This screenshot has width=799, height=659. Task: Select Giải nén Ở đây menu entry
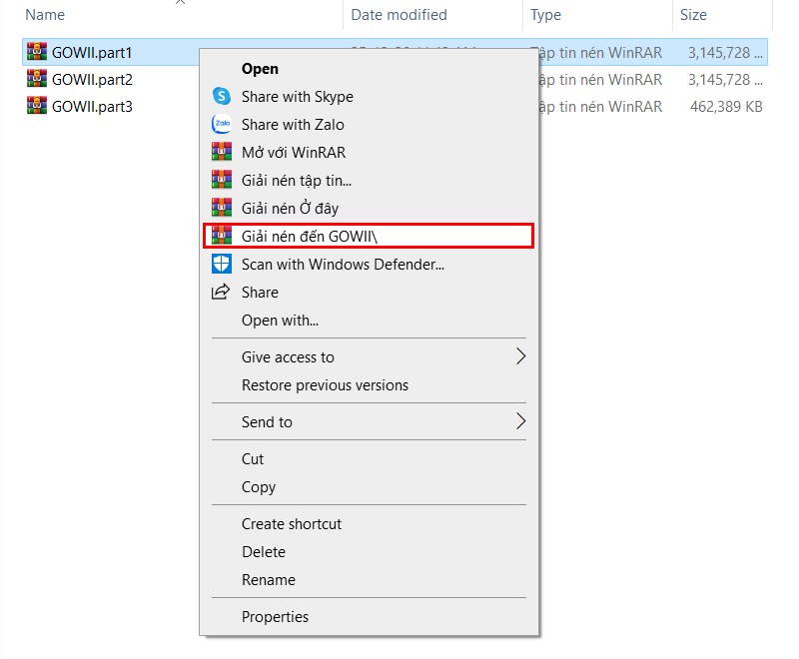pos(290,209)
